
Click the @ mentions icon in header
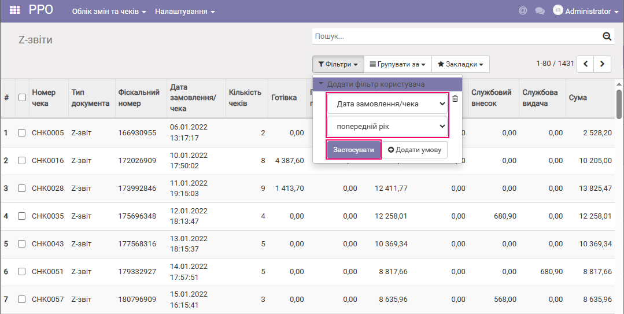click(523, 11)
